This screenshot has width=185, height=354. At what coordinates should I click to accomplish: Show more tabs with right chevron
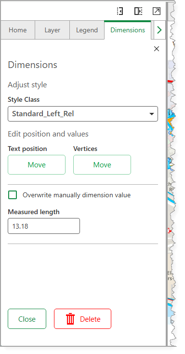(x=159, y=30)
